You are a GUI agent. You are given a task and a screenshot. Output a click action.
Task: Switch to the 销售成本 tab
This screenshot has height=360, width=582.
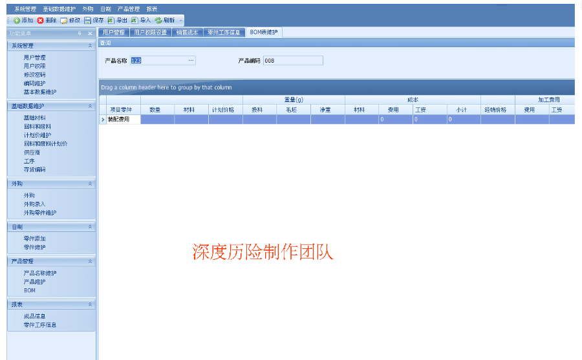click(x=187, y=33)
